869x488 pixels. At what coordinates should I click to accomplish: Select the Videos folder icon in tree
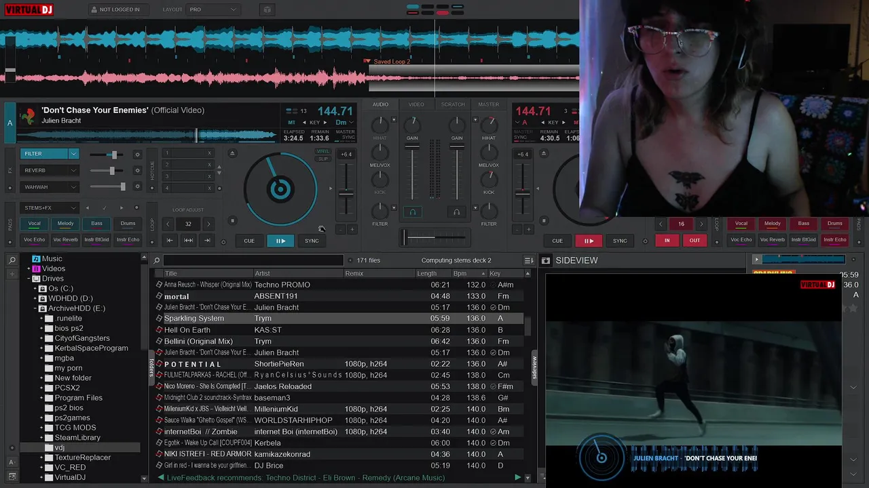click(x=36, y=268)
